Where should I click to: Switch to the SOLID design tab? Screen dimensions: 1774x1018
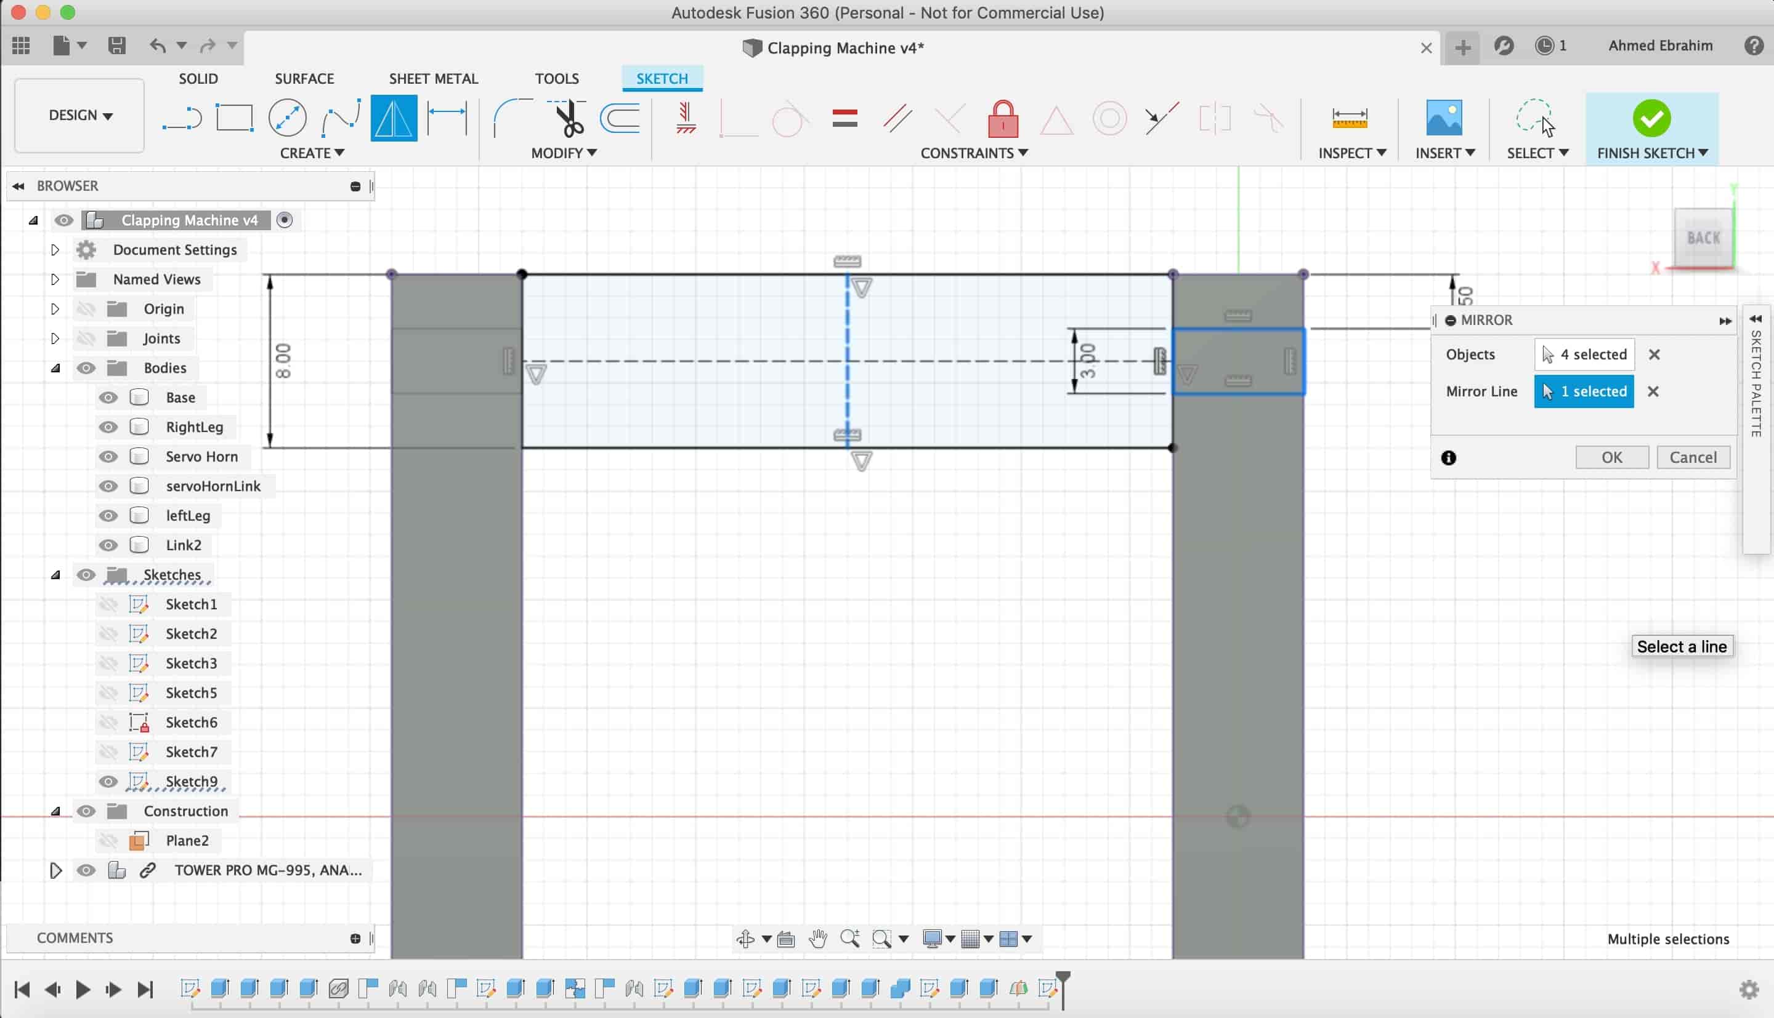pos(197,78)
